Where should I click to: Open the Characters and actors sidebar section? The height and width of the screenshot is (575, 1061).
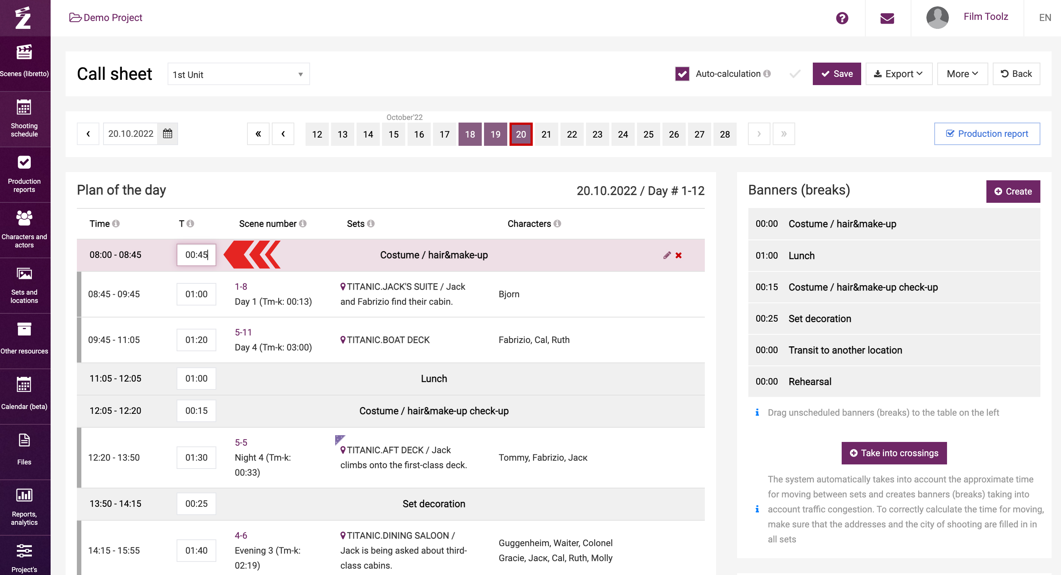25,229
